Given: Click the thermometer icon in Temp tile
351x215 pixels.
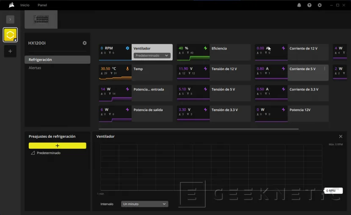Looking at the screenshot, I should click(x=127, y=68).
